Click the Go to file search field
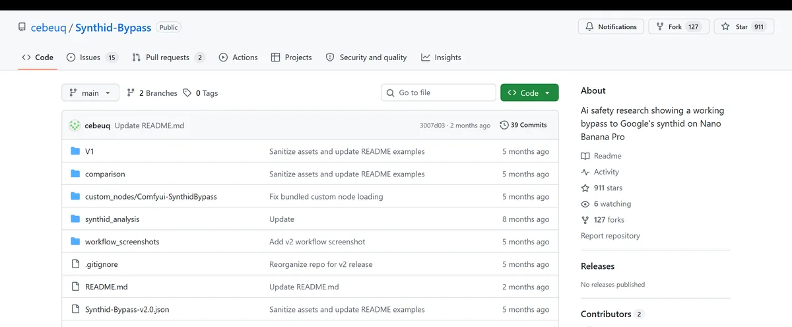Image resolution: width=792 pixels, height=327 pixels. click(x=438, y=93)
